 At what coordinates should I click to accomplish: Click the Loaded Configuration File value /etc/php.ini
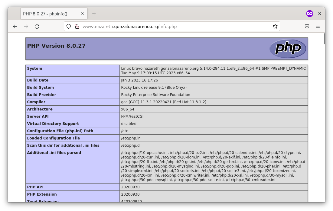pyautogui.click(x=131, y=138)
